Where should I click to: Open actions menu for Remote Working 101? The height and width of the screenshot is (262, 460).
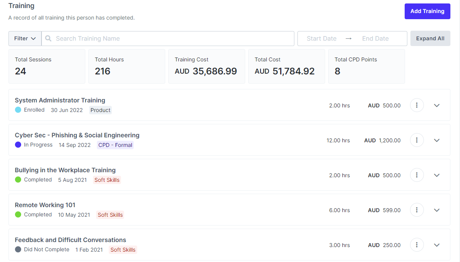pos(417,210)
